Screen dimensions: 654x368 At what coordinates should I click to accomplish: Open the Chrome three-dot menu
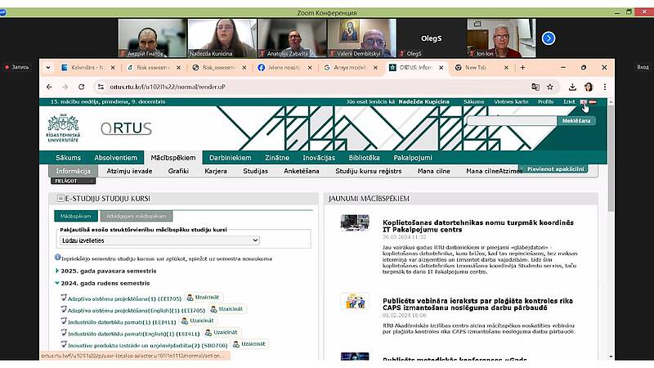click(605, 87)
